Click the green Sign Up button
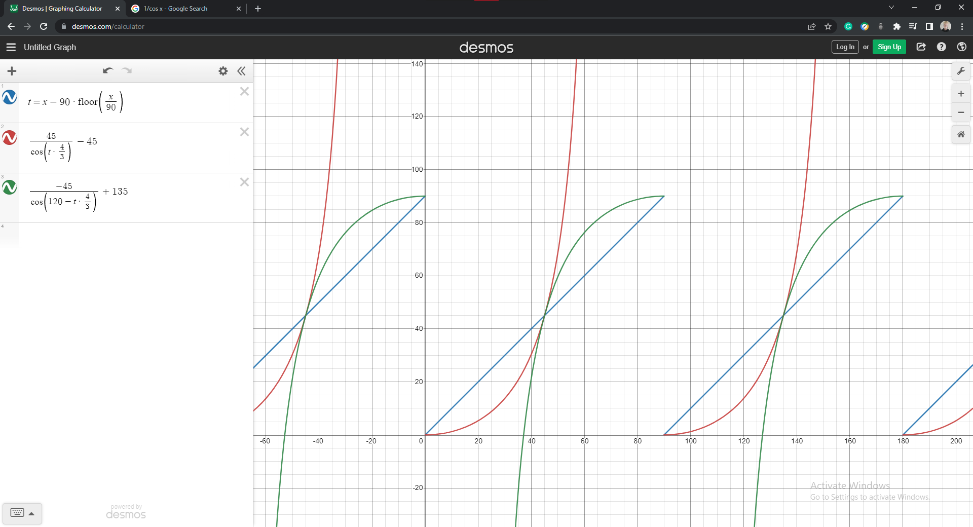 pyautogui.click(x=889, y=47)
